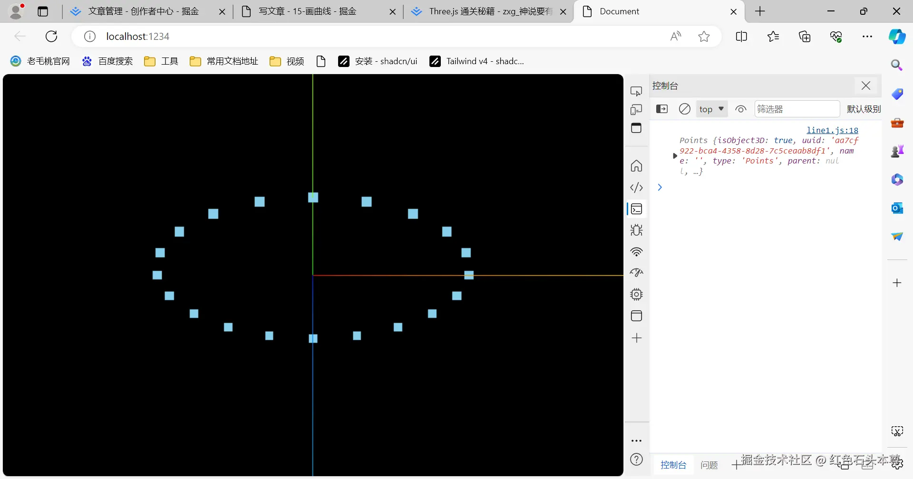The width and height of the screenshot is (913, 479).
Task: Close the Three.js 通关秘籍 tab
Action: click(x=563, y=12)
